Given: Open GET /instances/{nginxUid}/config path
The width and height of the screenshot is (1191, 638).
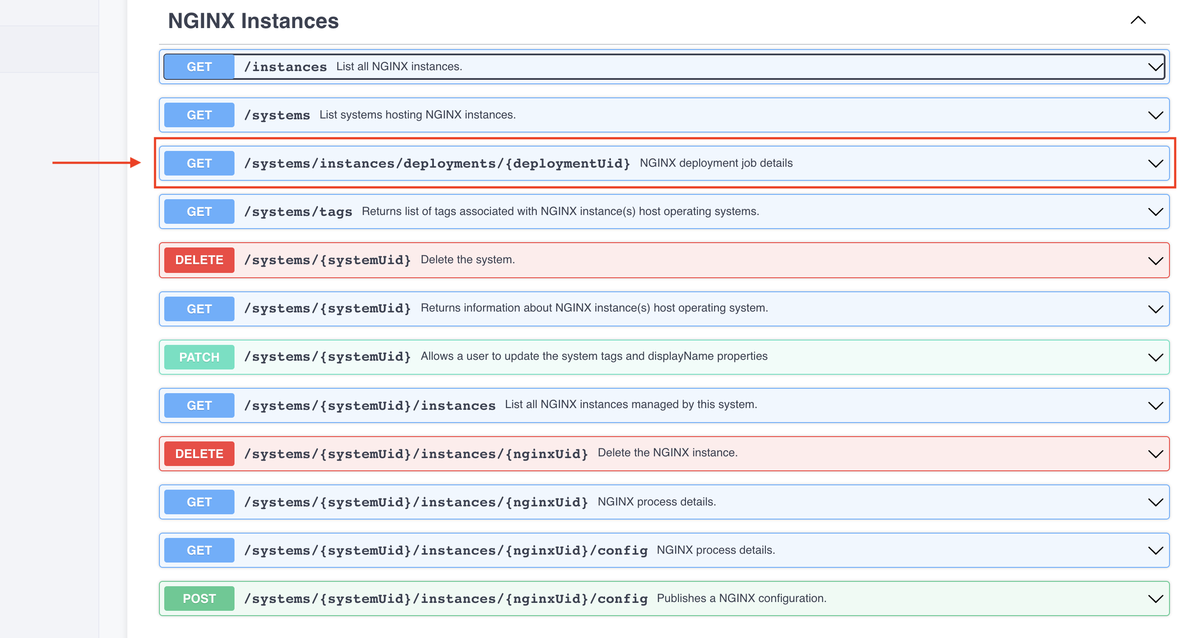Looking at the screenshot, I should pos(446,550).
